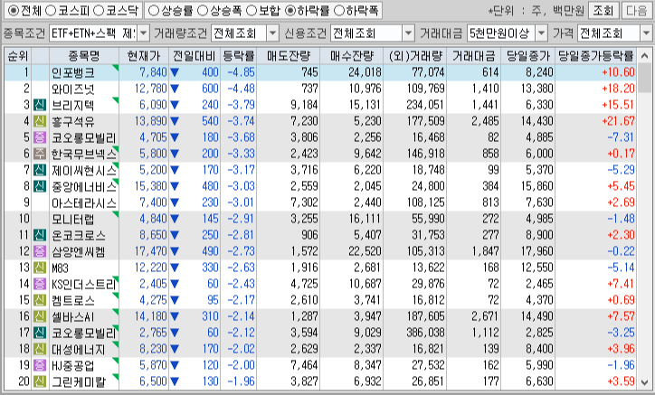Click the 신 badge beside 흥구석유
Screen dimensions: 655x395
point(40,121)
